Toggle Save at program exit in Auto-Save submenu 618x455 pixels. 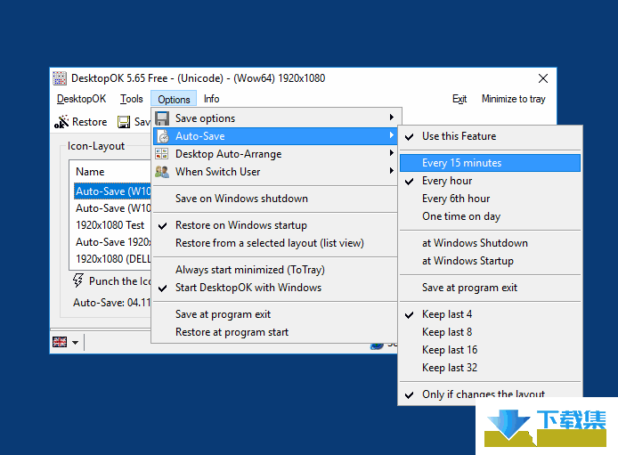coord(490,288)
